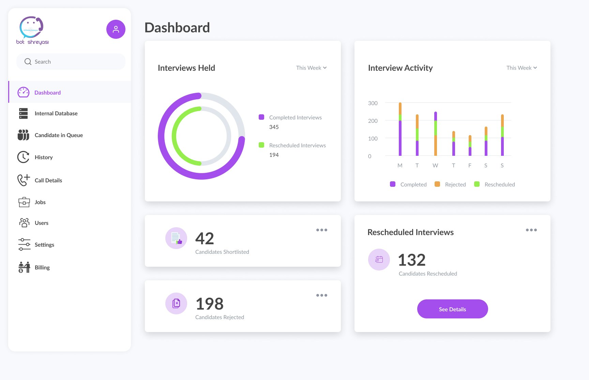This screenshot has width=589, height=380.
Task: Toggle the Rejected legend swatch in chart
Action: click(x=437, y=184)
